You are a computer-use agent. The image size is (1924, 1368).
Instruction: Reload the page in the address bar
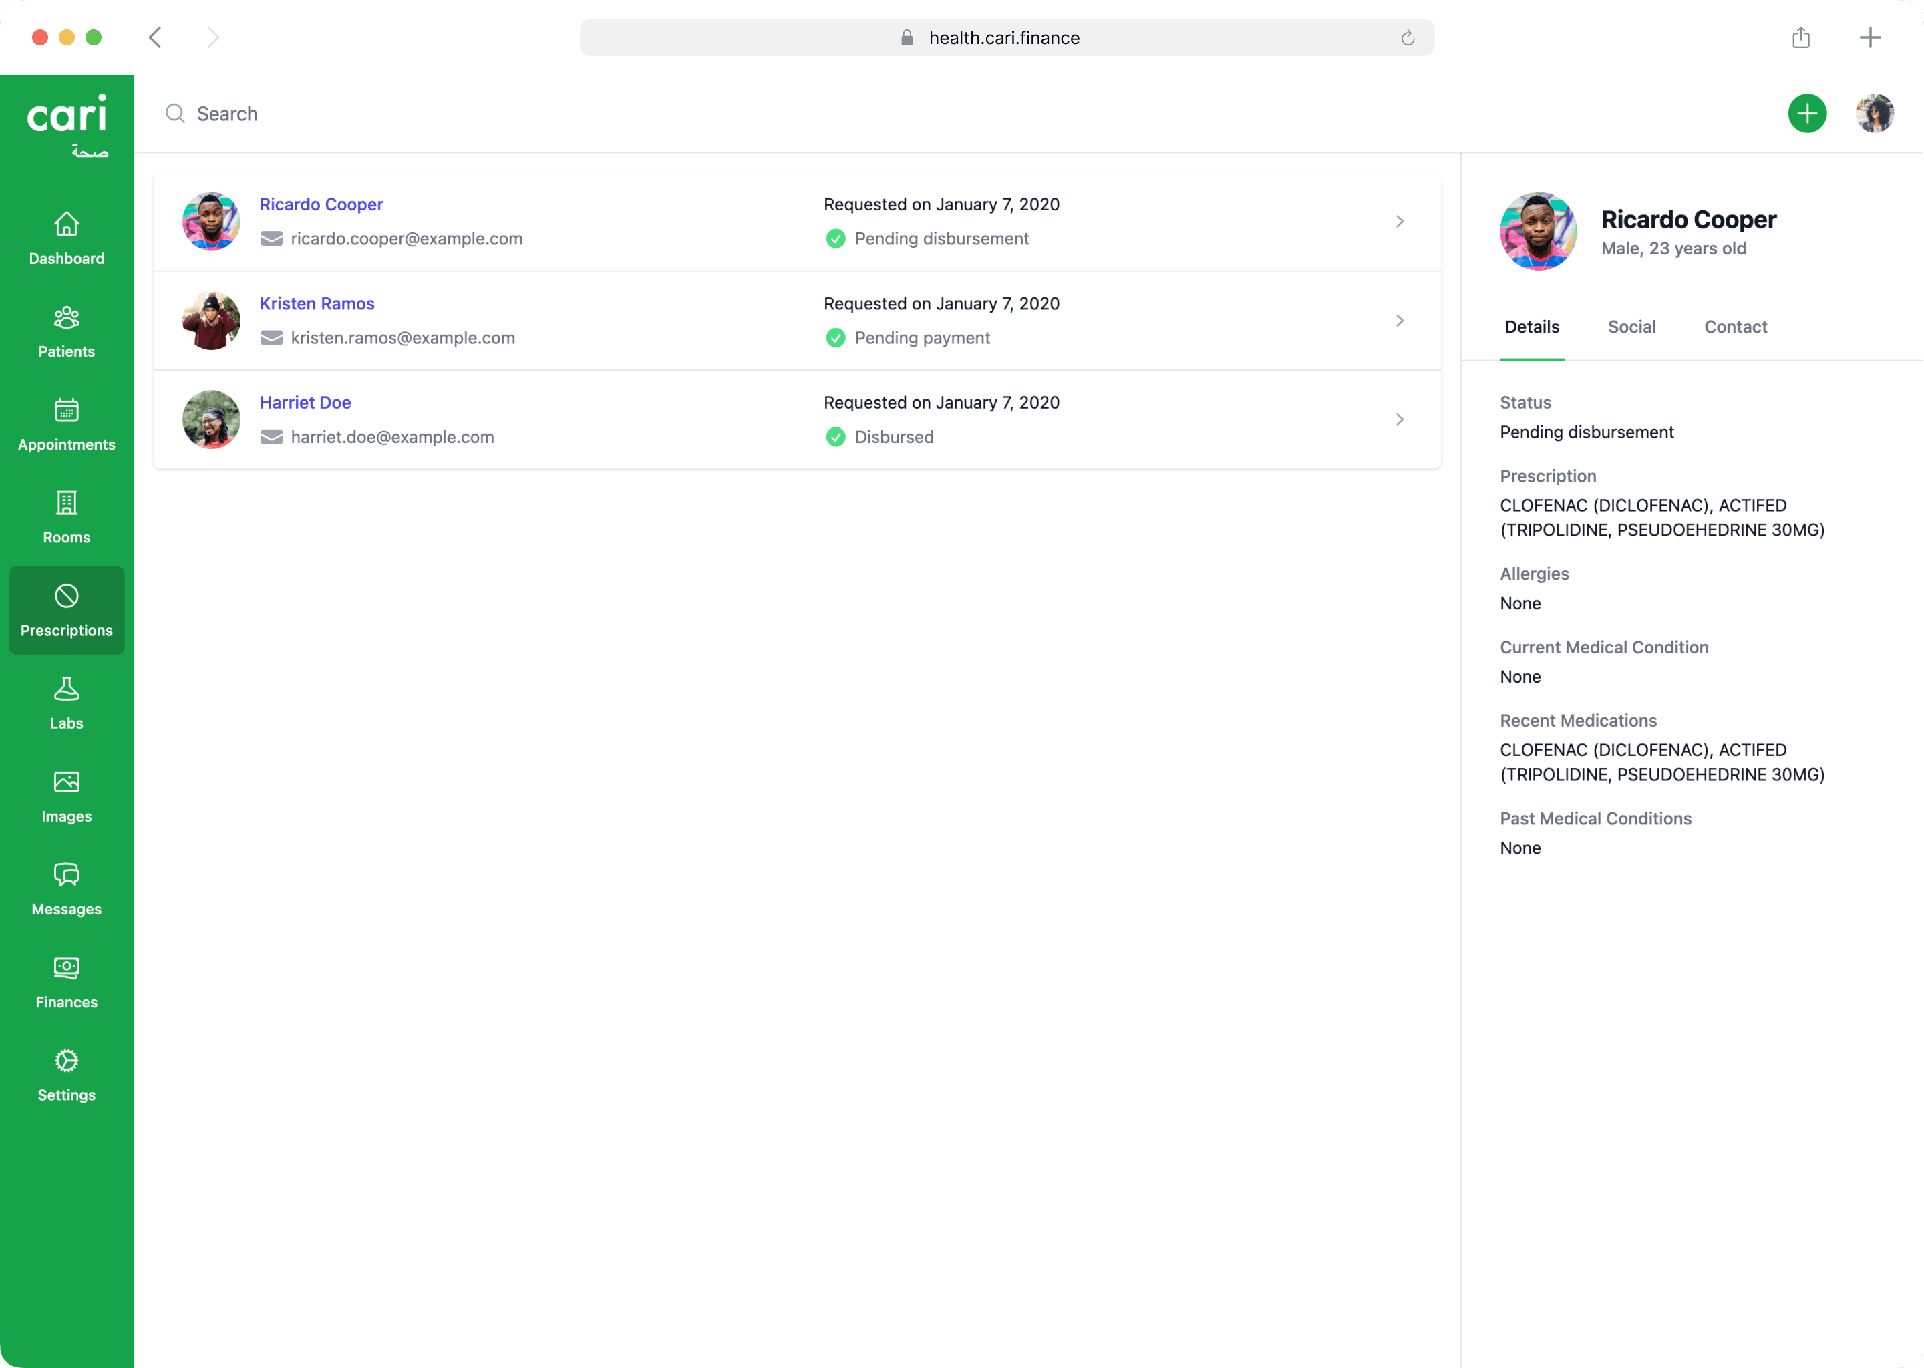point(1408,38)
